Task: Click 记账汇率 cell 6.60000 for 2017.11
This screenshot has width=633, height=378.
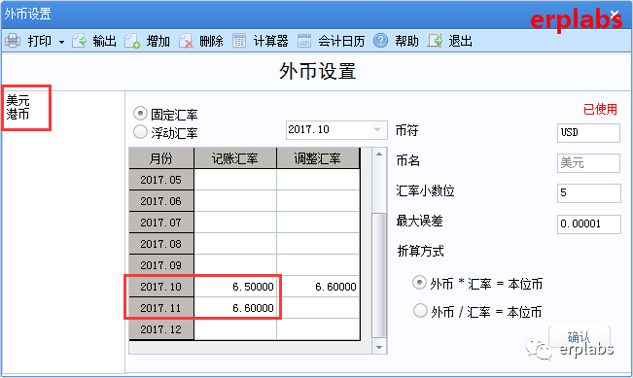Action: coord(235,308)
